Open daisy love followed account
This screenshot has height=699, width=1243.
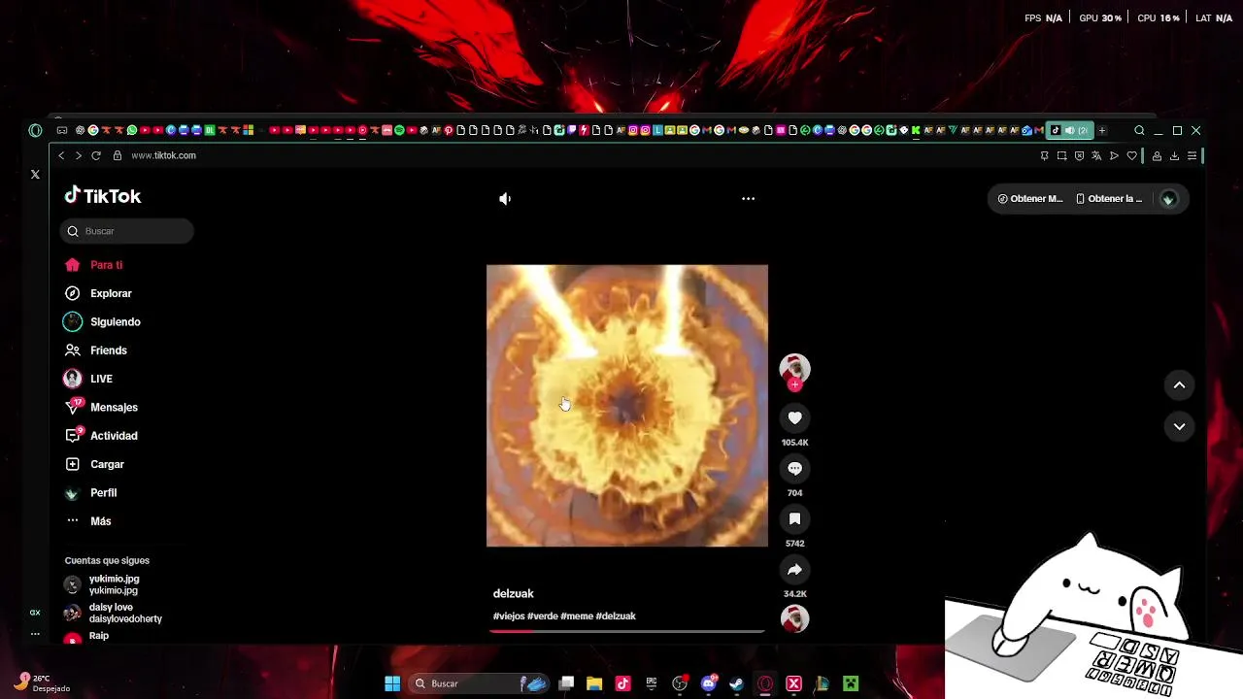click(113, 613)
